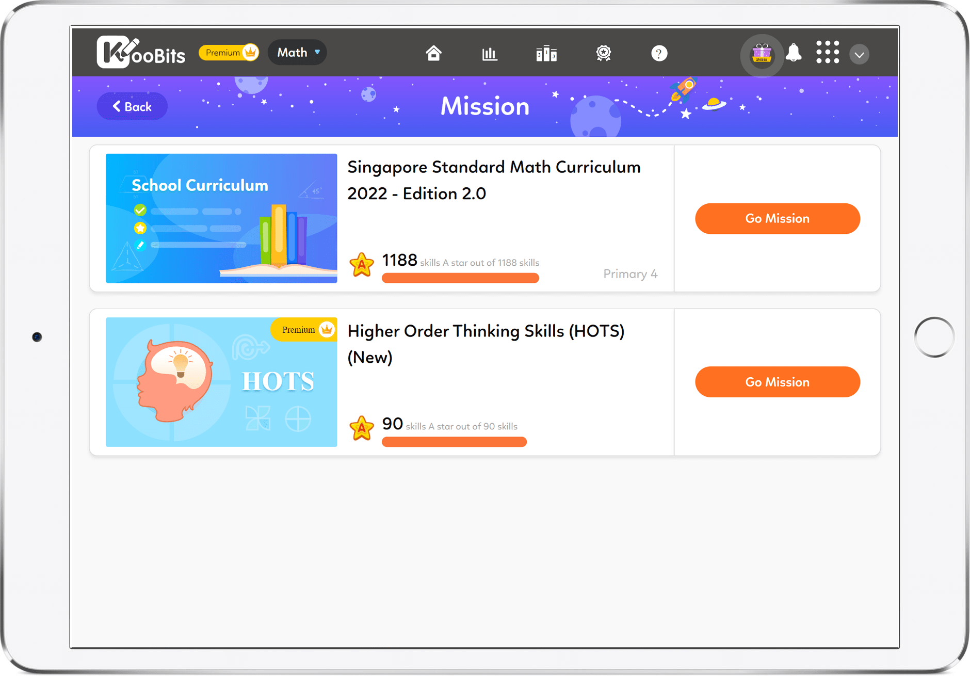This screenshot has height=676, width=970.
Task: Open the apps grid icon
Action: [x=827, y=53]
